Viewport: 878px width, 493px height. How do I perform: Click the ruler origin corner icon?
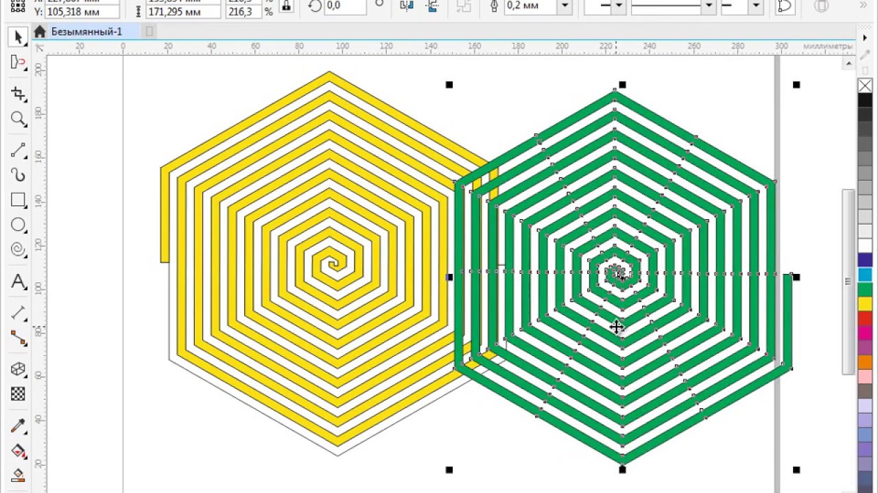click(x=40, y=47)
